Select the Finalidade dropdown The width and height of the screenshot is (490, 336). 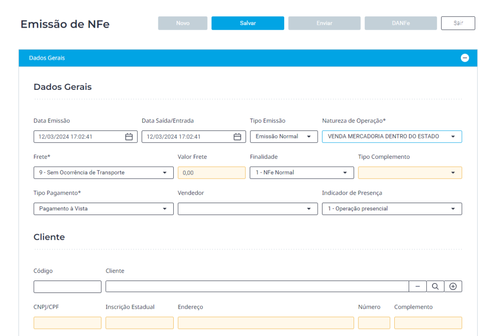[x=301, y=173]
